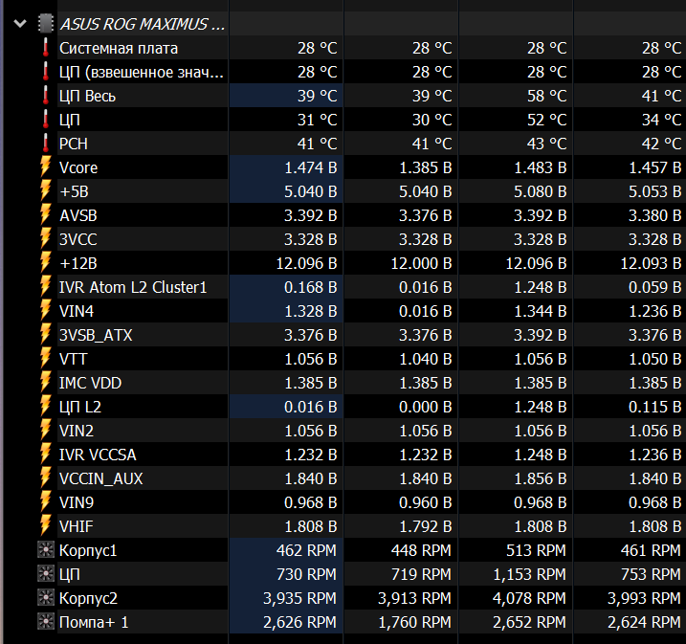Select the VIN2 sensor label
Screen dimensions: 686x644
(77, 431)
